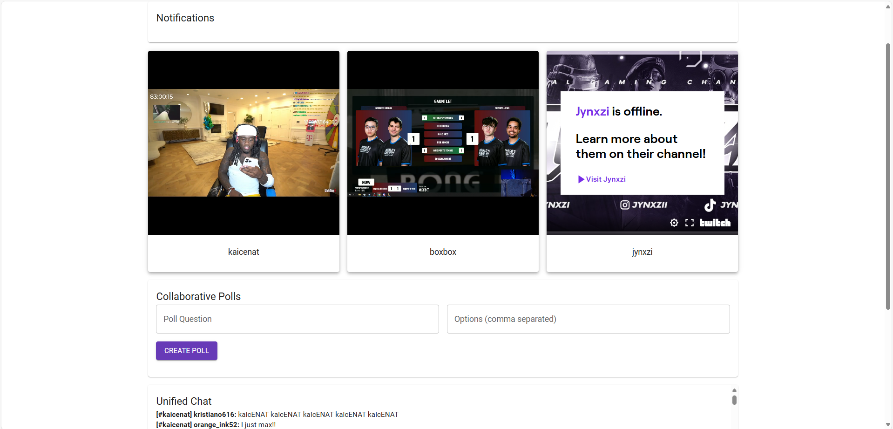The height and width of the screenshot is (429, 893).
Task: Click the page scrollbar thumb
Action: (888, 177)
